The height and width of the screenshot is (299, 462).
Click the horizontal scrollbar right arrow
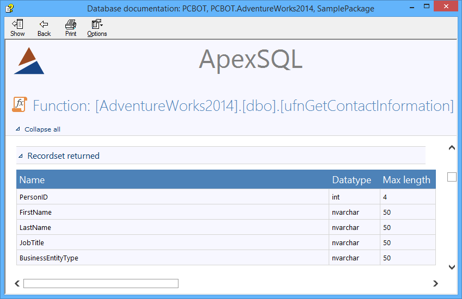pyautogui.click(x=435, y=283)
